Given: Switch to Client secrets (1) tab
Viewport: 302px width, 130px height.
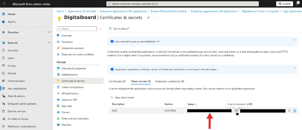Looking at the screenshot, I should click(x=141, y=81).
